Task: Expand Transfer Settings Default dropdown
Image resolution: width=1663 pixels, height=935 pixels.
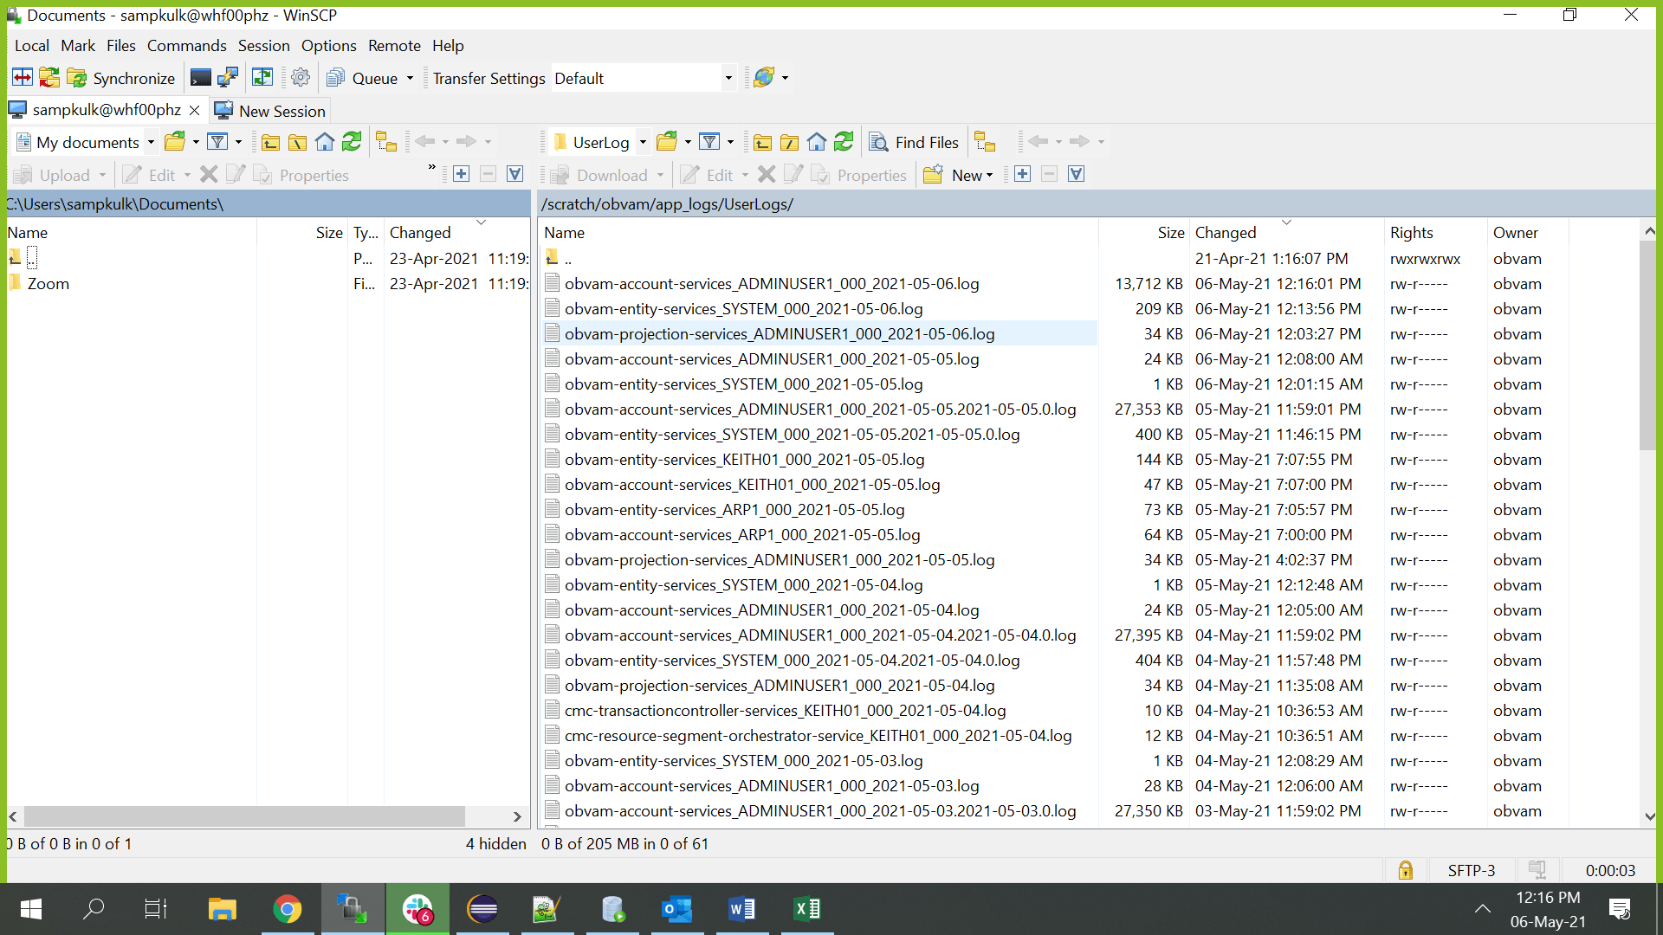Action: pyautogui.click(x=728, y=78)
